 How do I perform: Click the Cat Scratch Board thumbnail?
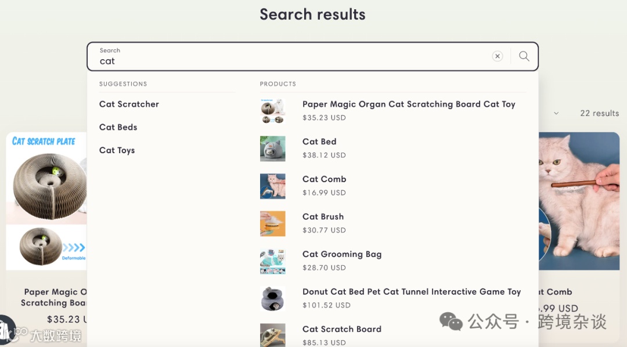(272, 335)
